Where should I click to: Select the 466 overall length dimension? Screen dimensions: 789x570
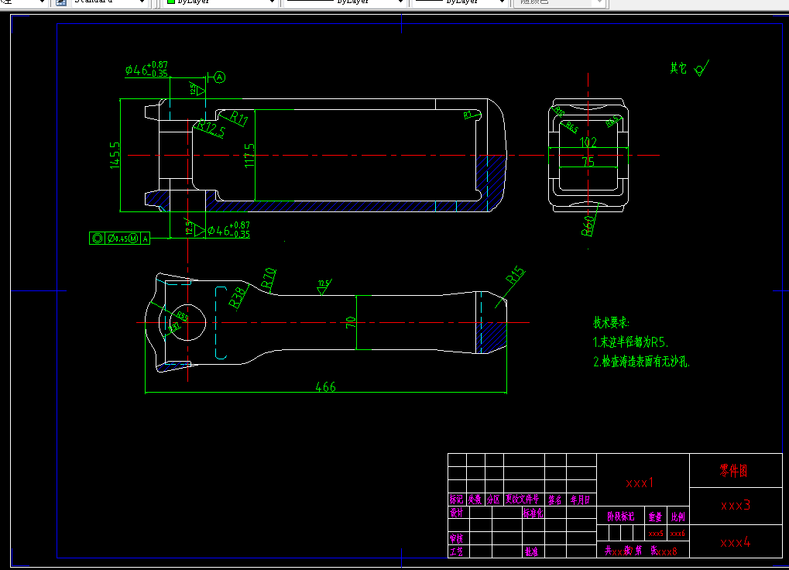(x=325, y=387)
